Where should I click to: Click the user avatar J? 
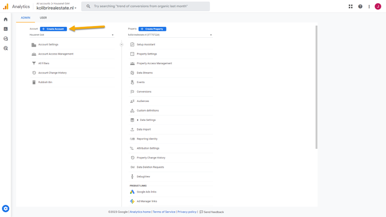[378, 7]
